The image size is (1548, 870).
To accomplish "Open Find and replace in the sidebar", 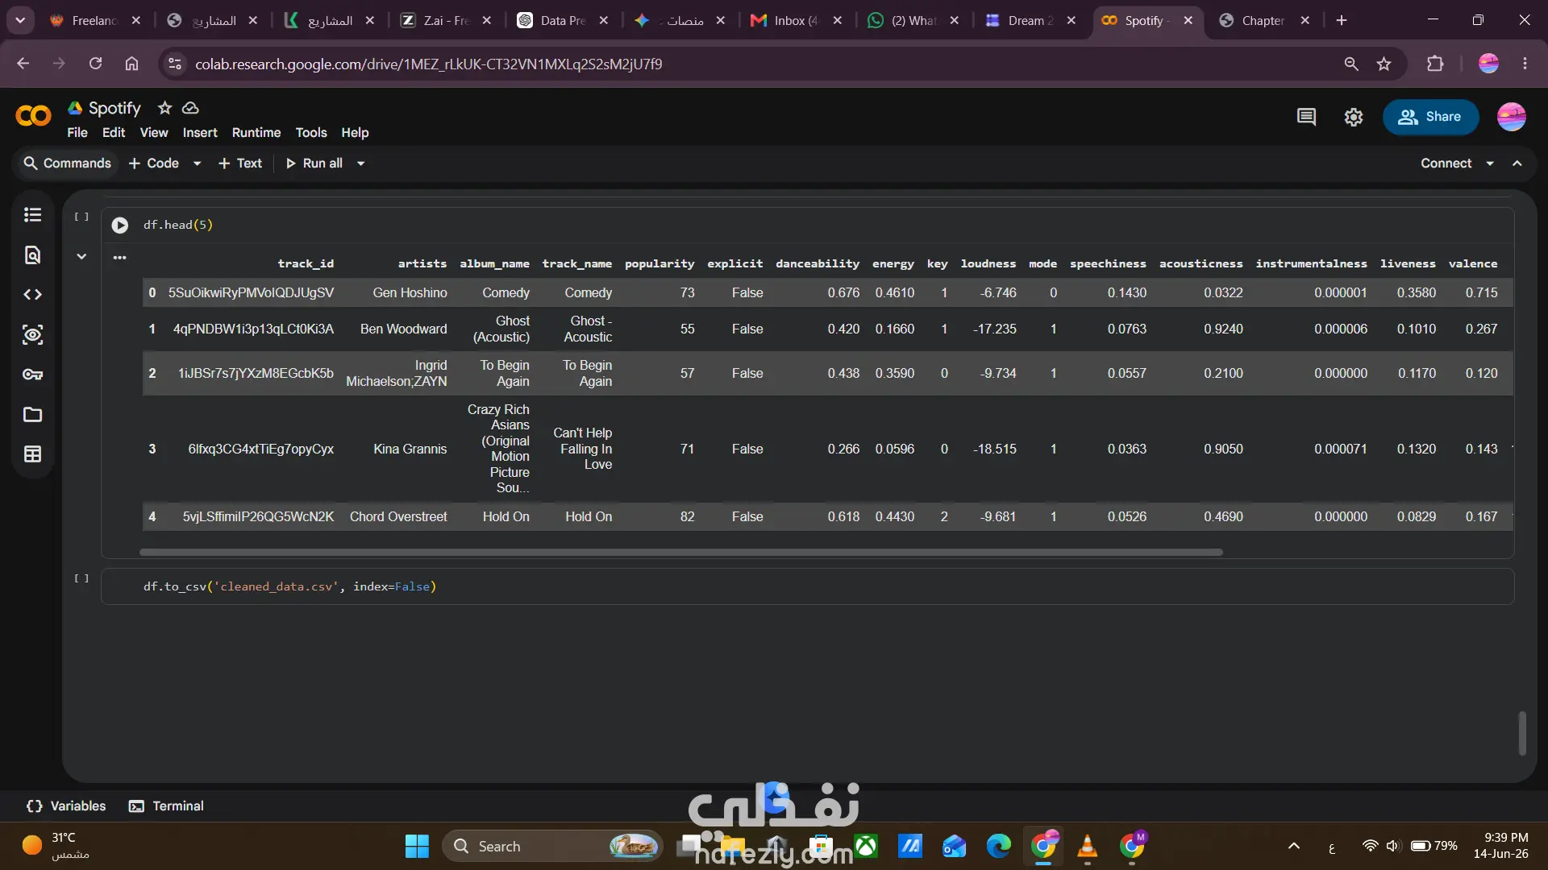I will [32, 255].
